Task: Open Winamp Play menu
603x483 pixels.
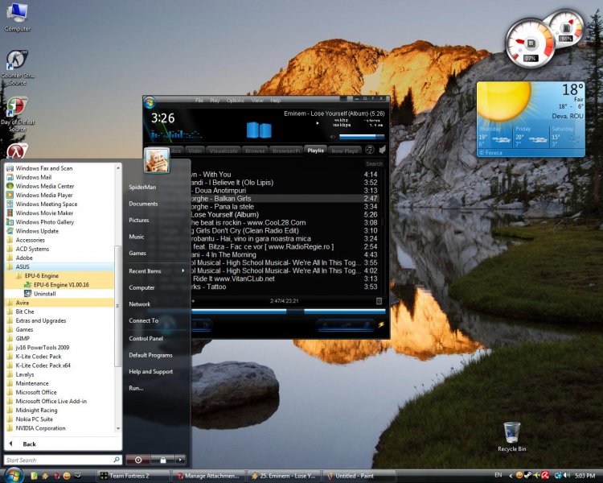Action: pos(215,100)
